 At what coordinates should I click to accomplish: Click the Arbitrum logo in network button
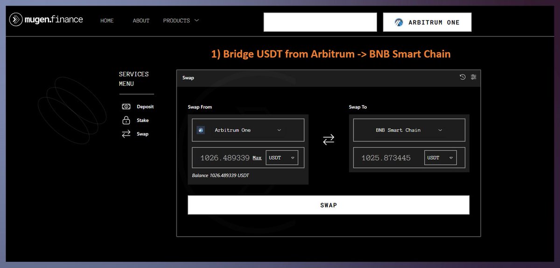(399, 22)
